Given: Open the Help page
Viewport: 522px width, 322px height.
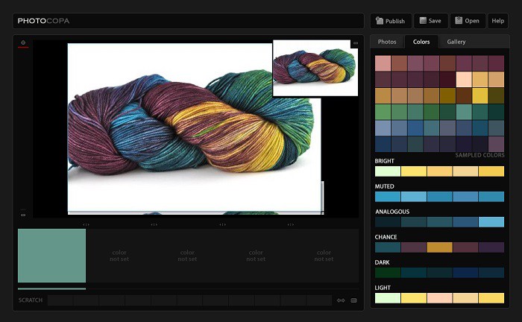Looking at the screenshot, I should click(497, 21).
